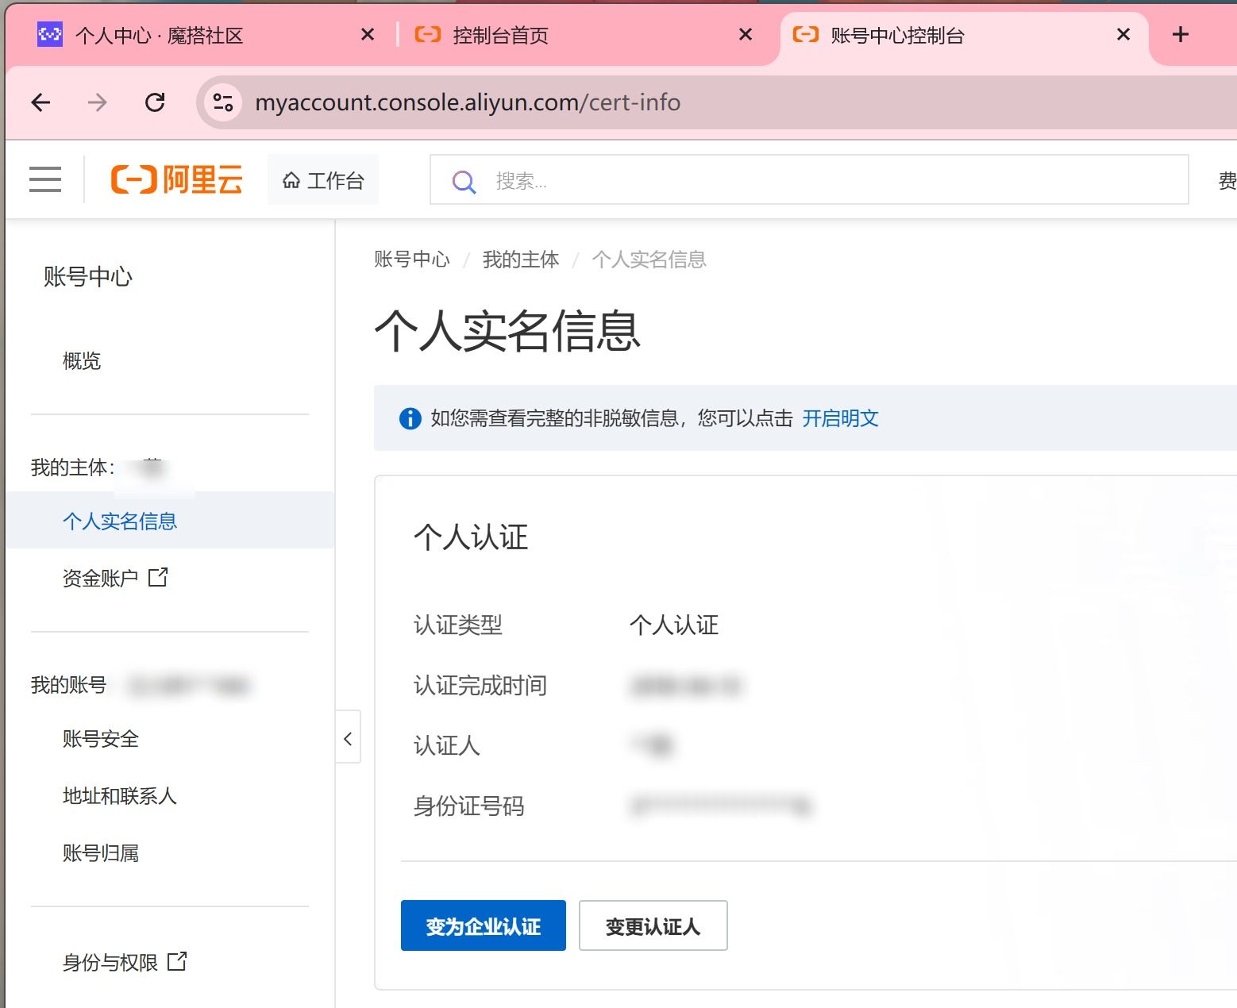
Task: Open the site information icon in address bar
Action: 223,102
